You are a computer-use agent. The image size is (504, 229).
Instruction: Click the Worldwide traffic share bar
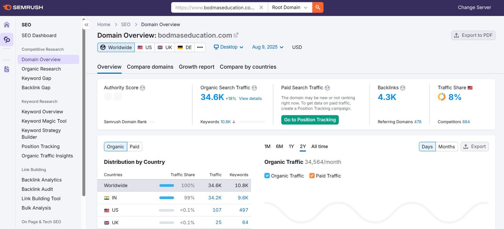pos(167,186)
